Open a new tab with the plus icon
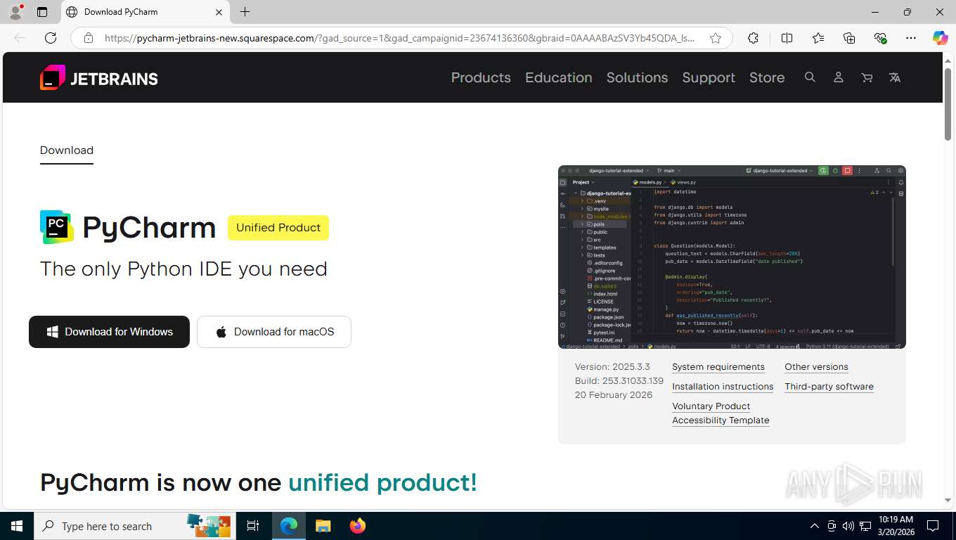The image size is (956, 540). pos(245,12)
